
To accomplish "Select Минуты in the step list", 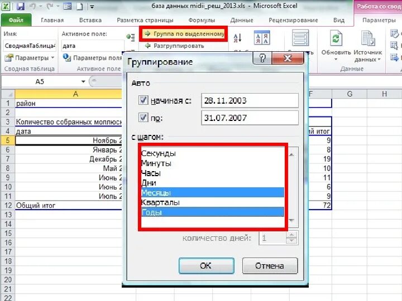I will (212, 163).
